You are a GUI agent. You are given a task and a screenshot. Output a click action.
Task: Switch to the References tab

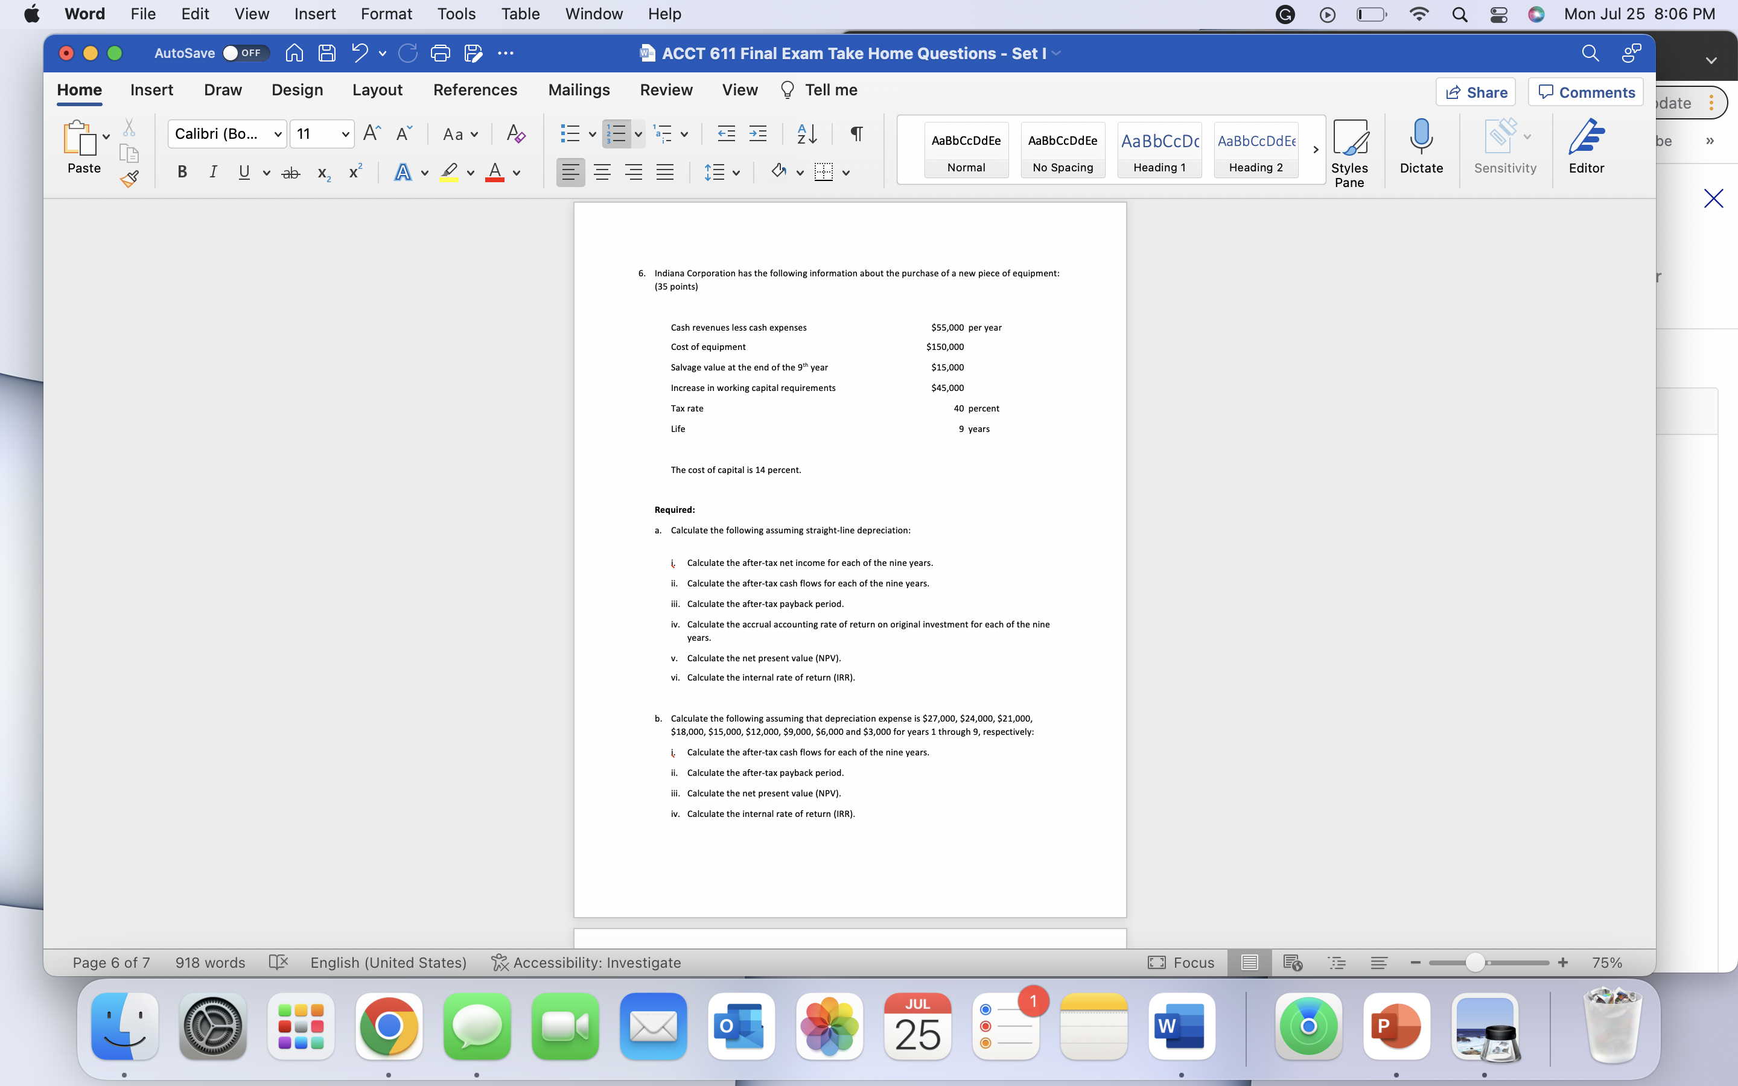(x=475, y=90)
